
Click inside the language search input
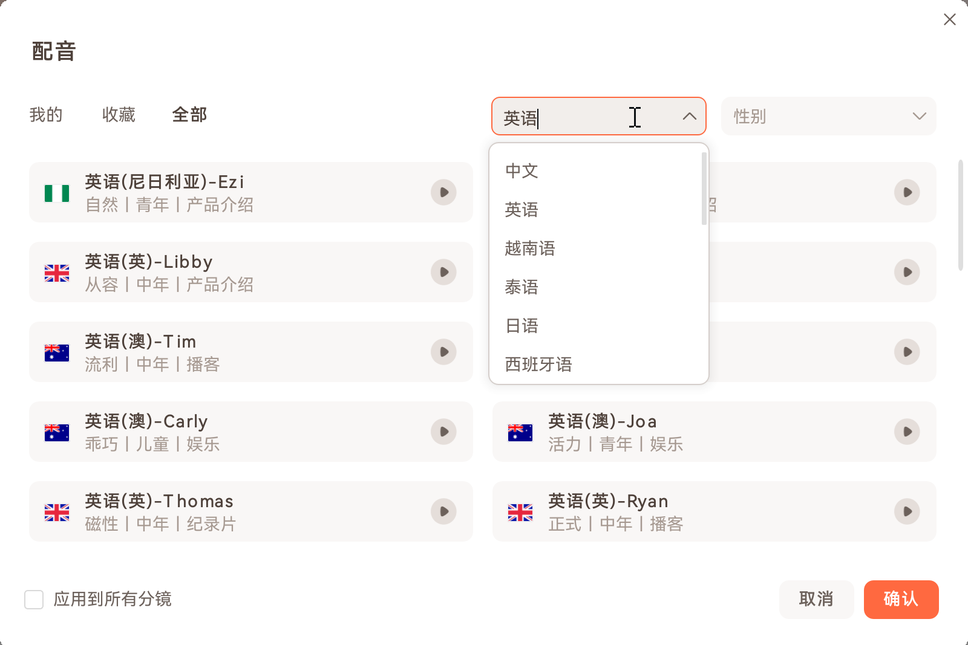click(x=575, y=116)
